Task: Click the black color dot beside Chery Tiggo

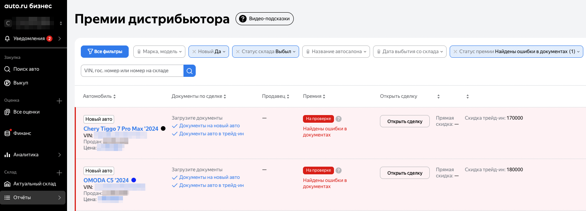Action: [x=163, y=128]
